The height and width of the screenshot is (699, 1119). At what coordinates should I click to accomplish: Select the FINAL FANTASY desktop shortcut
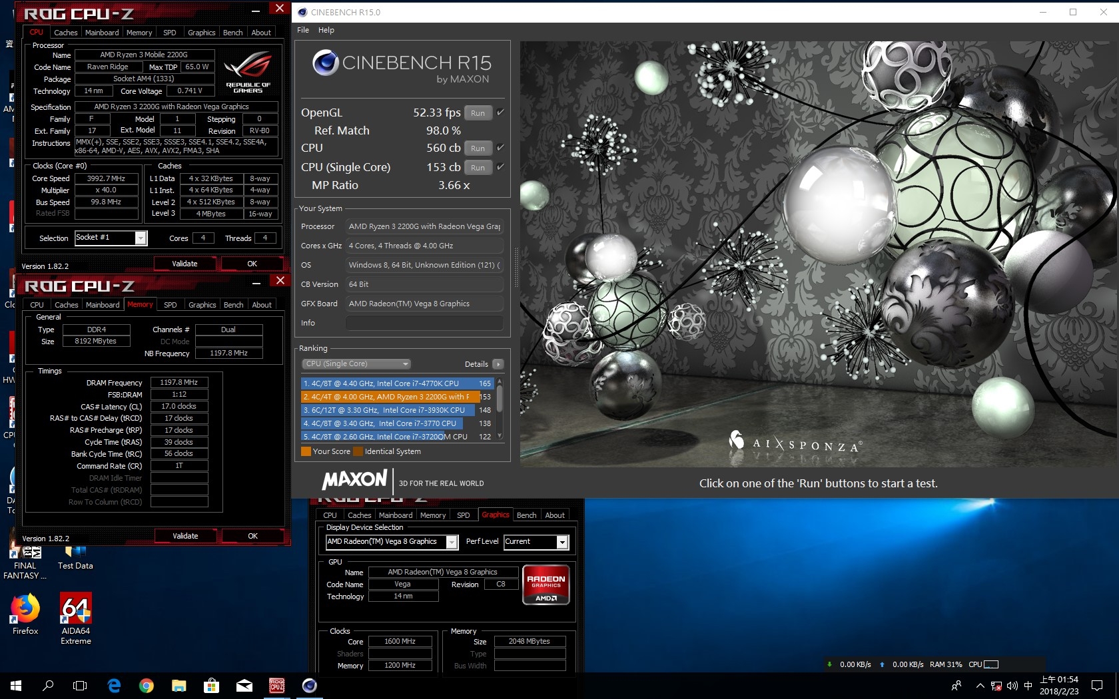click(25, 563)
